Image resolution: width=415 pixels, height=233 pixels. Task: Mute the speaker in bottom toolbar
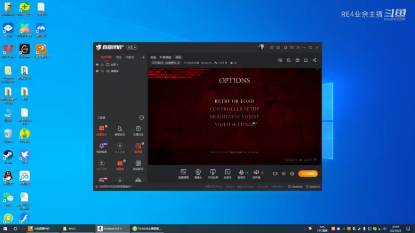pyautogui.click(x=256, y=173)
